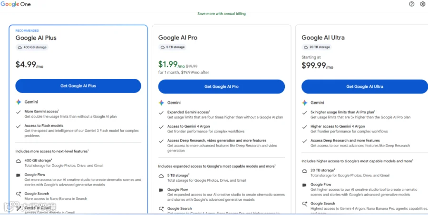Select the Google AI Plus heading
The image size is (428, 215).
click(36, 38)
